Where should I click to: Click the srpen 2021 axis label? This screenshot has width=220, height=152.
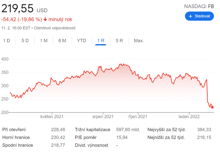tap(103, 117)
